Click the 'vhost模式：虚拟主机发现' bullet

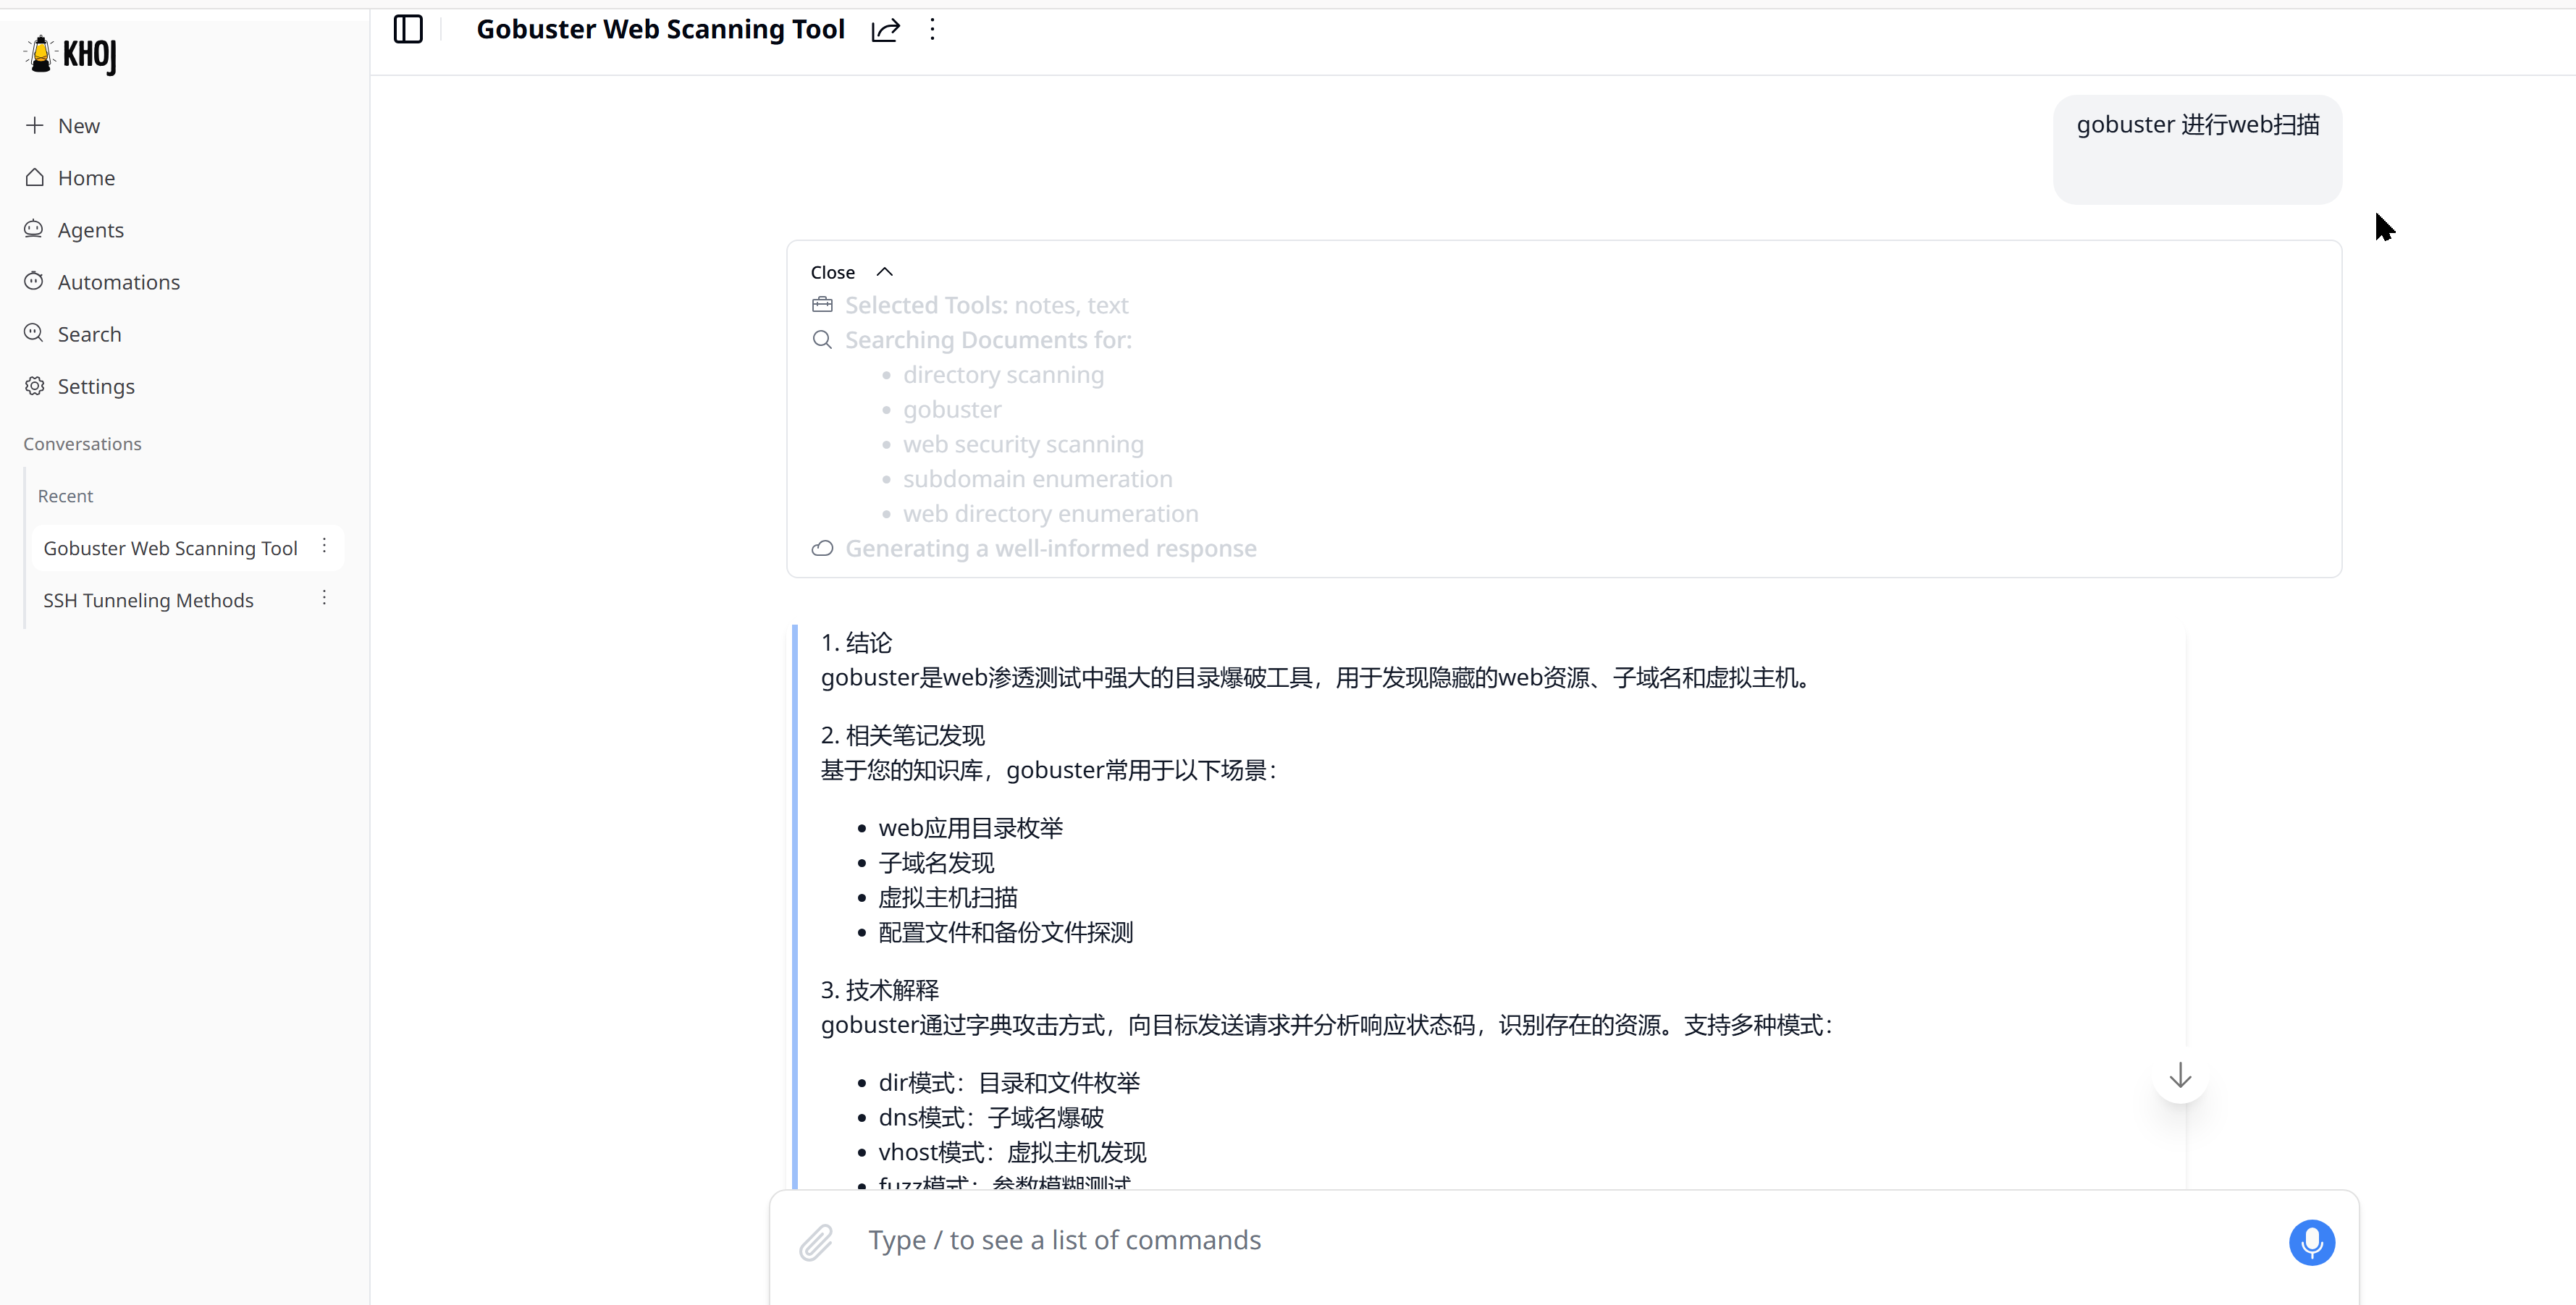point(1012,1153)
